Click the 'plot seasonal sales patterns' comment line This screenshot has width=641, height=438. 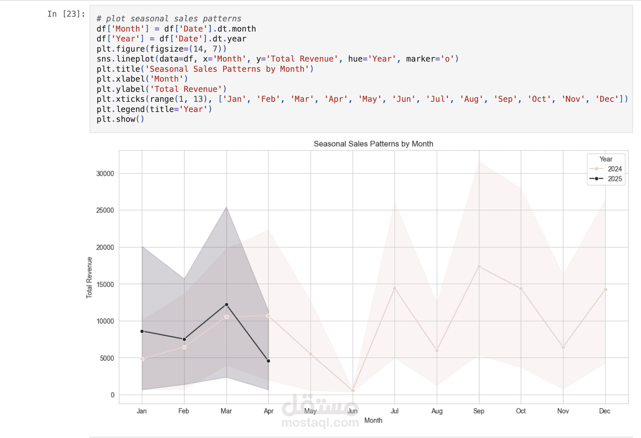tap(169, 19)
